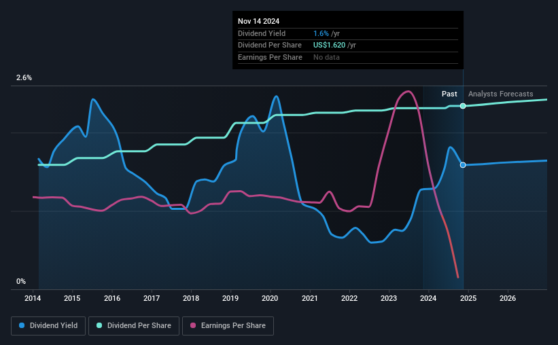Click the pink Earnings Per Share legend dot
Viewport: 558px width, 345px height.
point(193,325)
